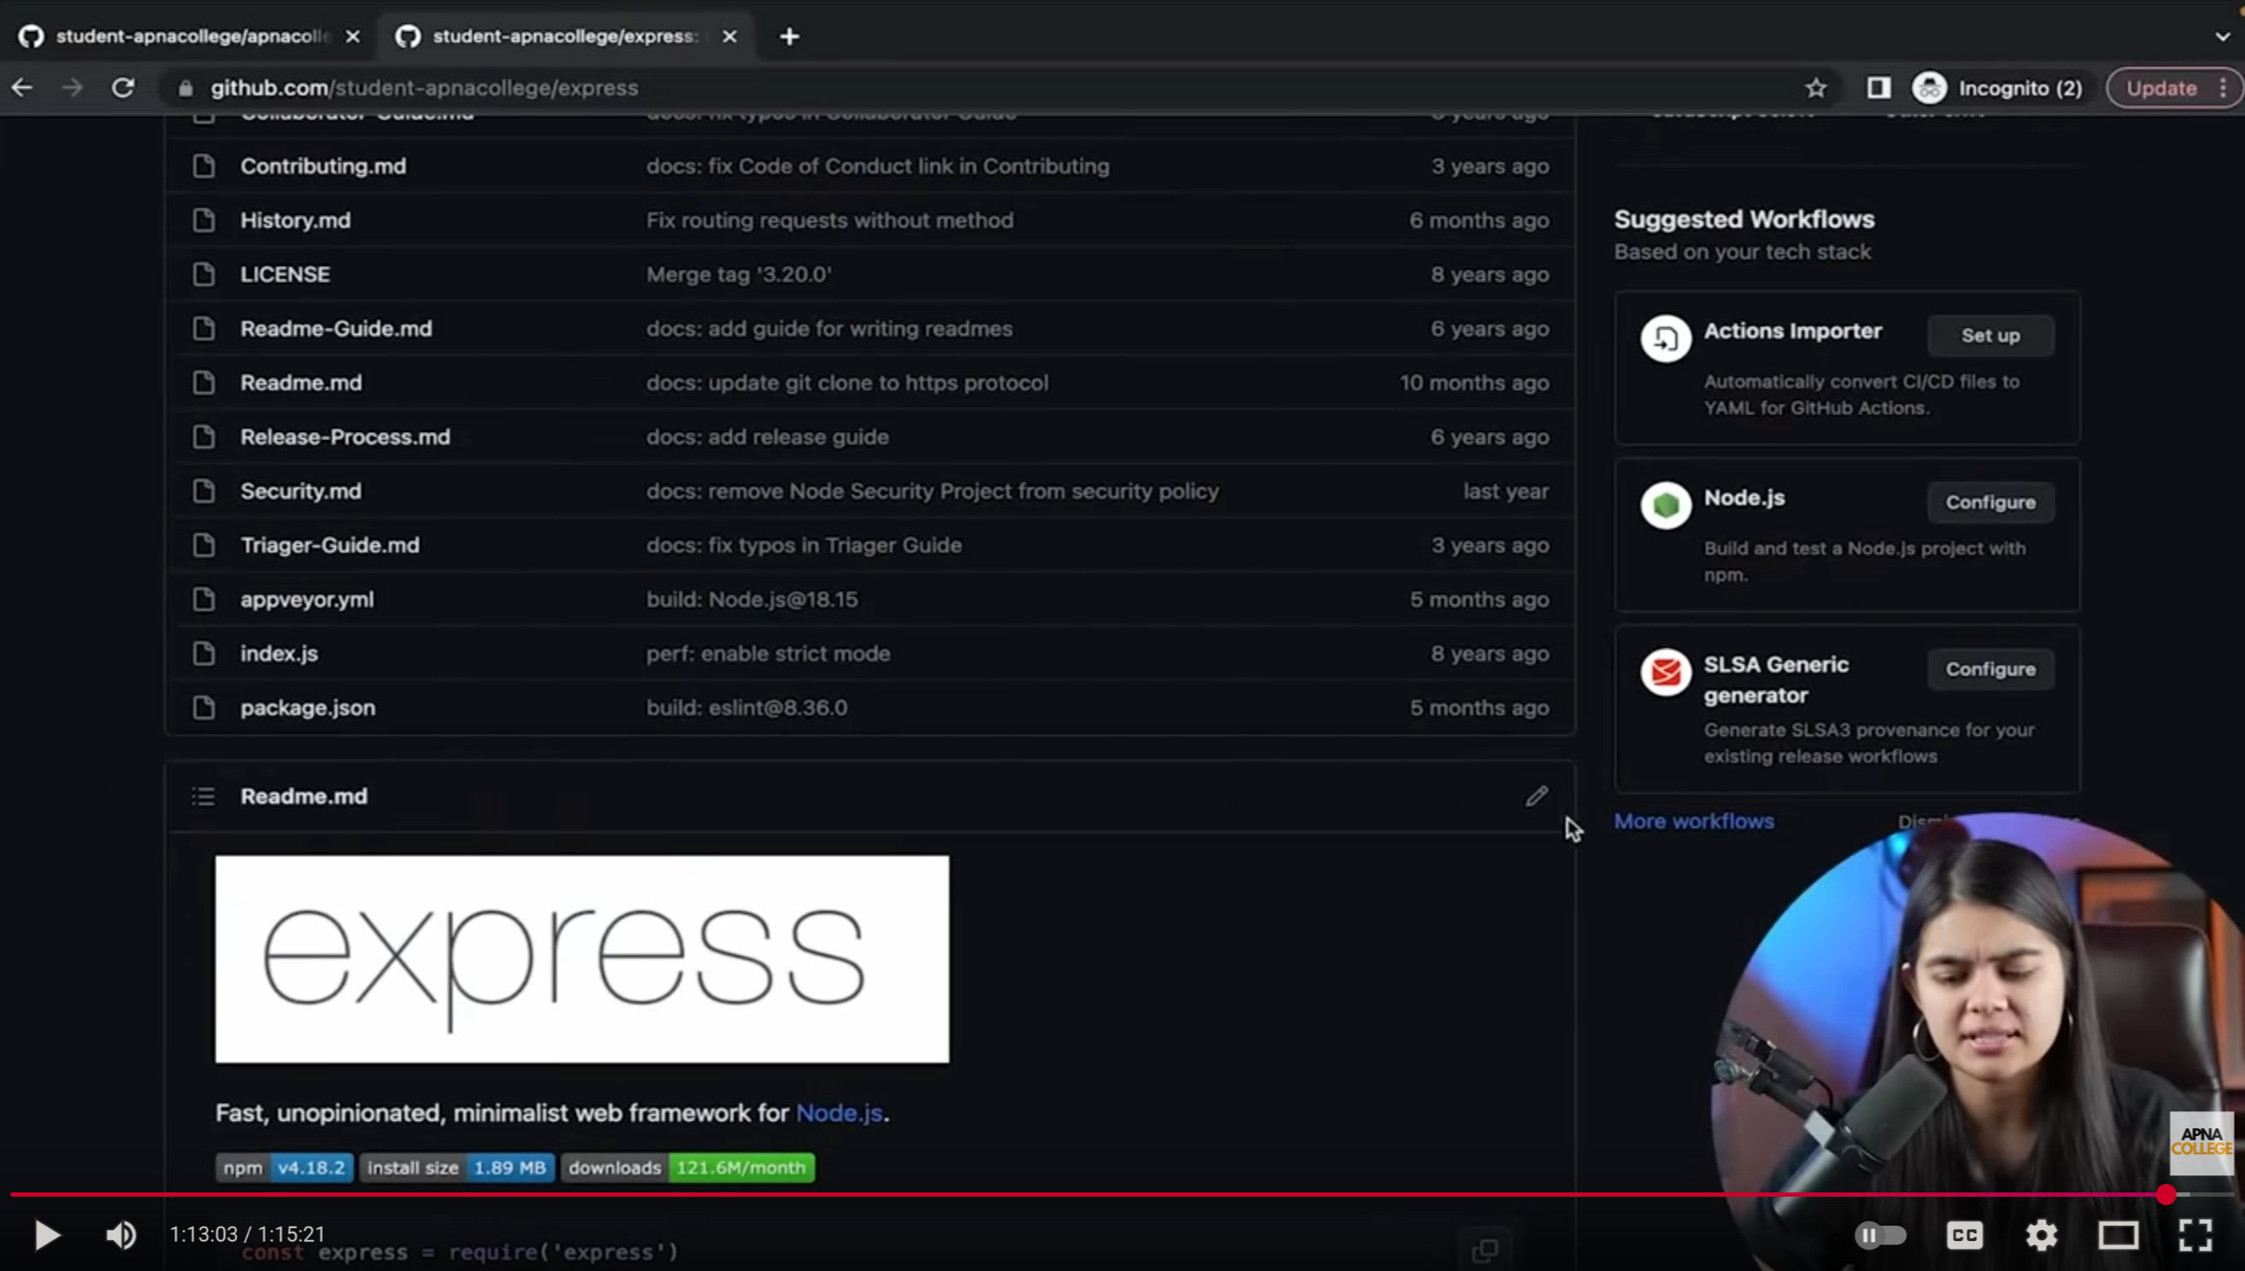Open the Readme.md outline list icon
This screenshot has width=2245, height=1271.
coord(203,796)
